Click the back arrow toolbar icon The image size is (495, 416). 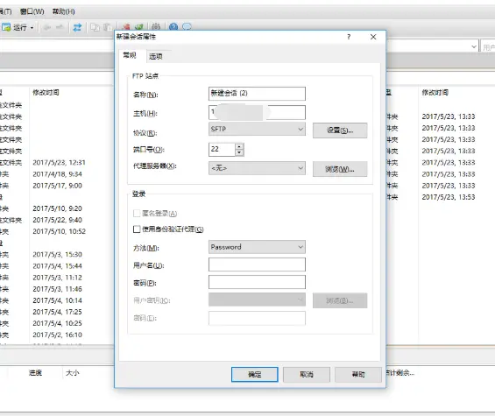coord(47,28)
